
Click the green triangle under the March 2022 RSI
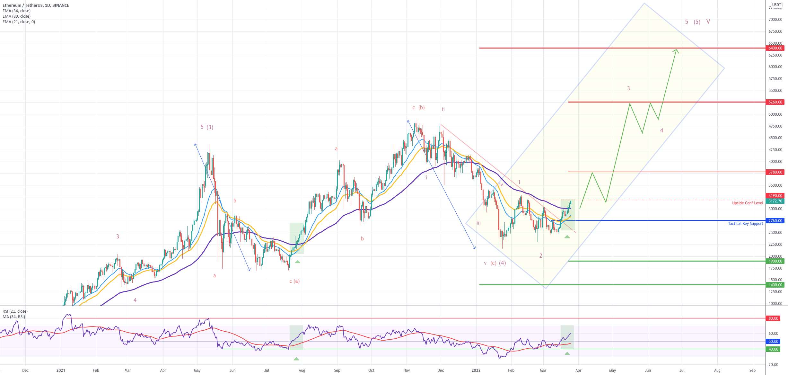pos(567,353)
